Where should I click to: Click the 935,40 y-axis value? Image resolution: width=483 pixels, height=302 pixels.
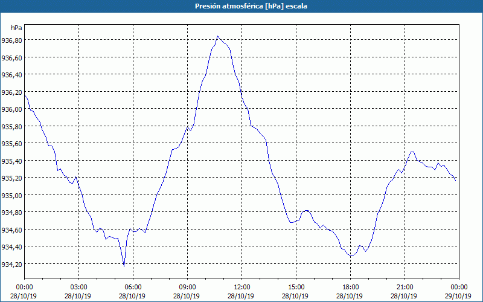(x=11, y=161)
